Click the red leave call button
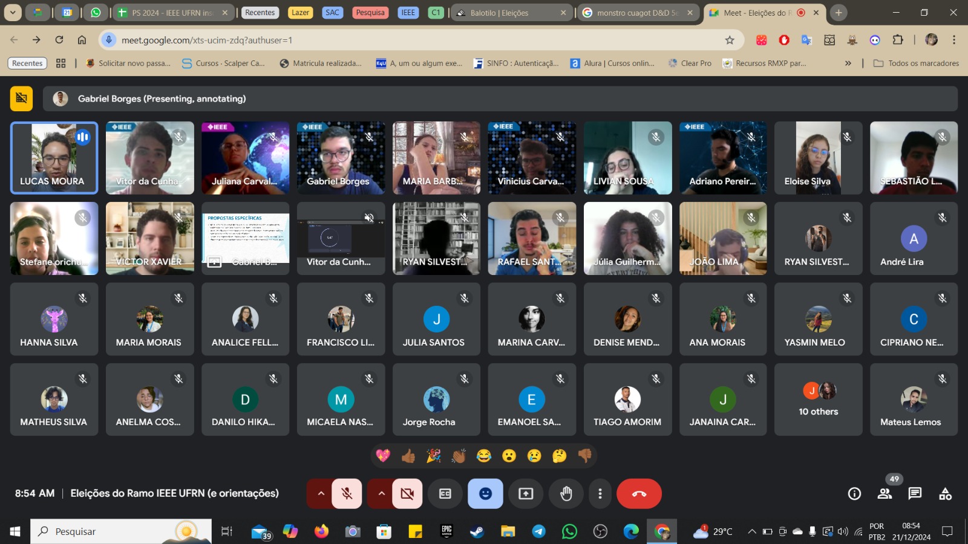 click(639, 494)
